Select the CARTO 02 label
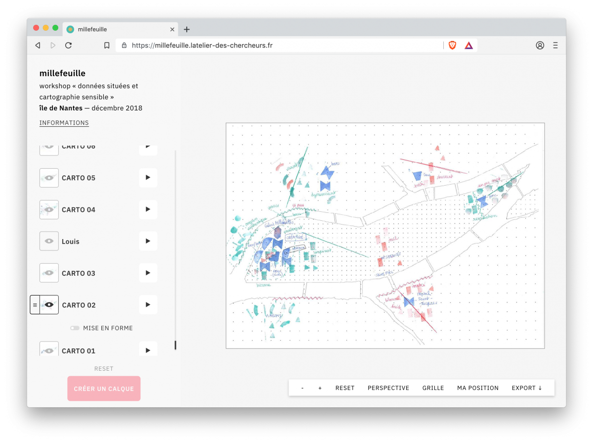The height and width of the screenshot is (443, 593). [79, 305]
